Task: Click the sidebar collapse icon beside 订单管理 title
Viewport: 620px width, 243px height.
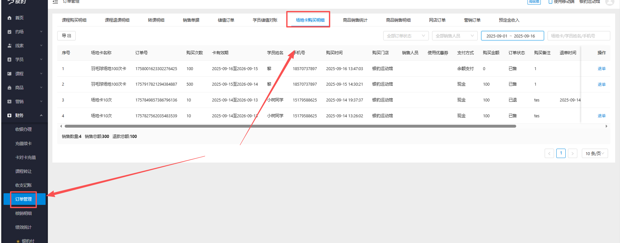Action: click(x=55, y=2)
